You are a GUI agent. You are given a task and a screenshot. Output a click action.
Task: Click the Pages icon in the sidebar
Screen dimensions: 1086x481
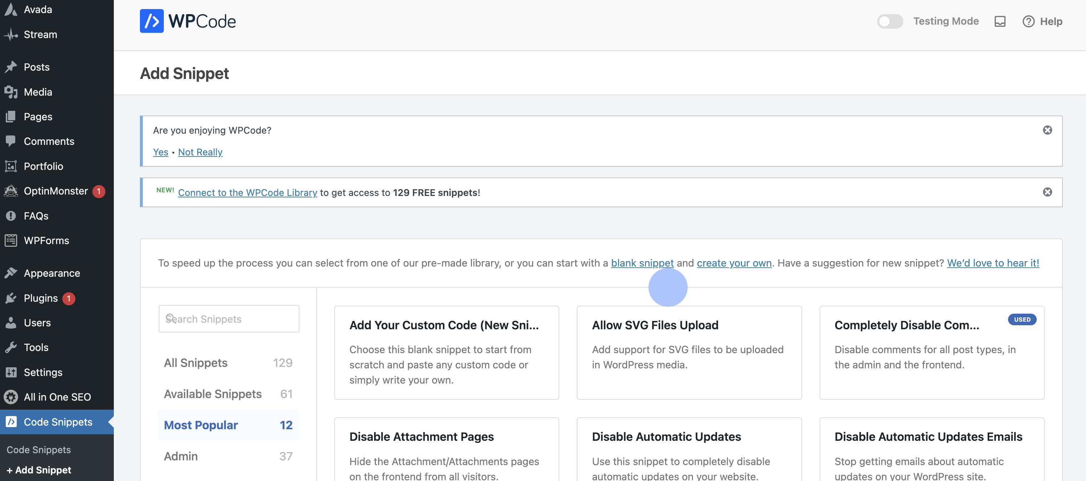11,116
